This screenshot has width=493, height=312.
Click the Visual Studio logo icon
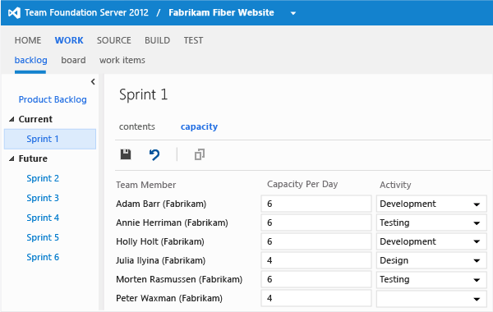(x=14, y=13)
